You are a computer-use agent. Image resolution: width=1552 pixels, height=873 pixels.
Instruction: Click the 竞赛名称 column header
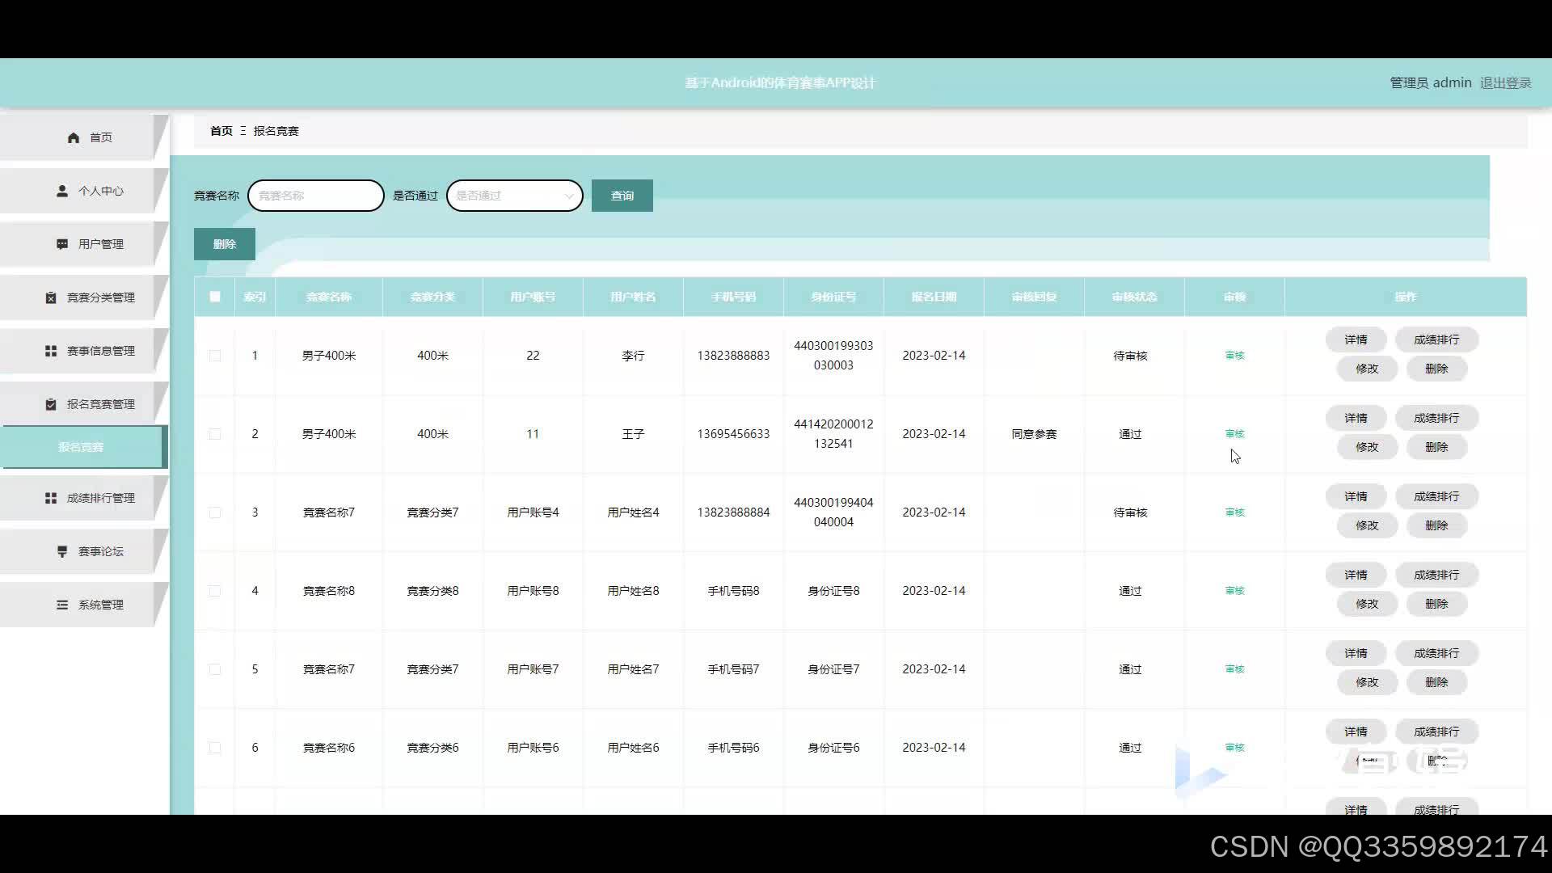329,297
